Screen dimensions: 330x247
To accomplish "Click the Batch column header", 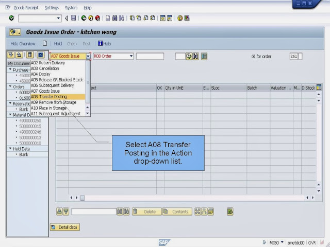I will pyautogui.click(x=258, y=88).
